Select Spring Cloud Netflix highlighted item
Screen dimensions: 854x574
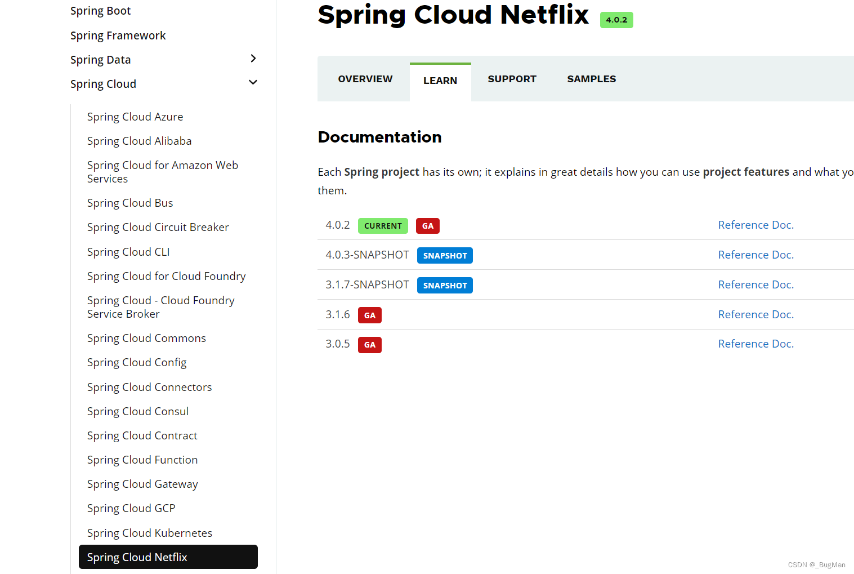click(168, 557)
